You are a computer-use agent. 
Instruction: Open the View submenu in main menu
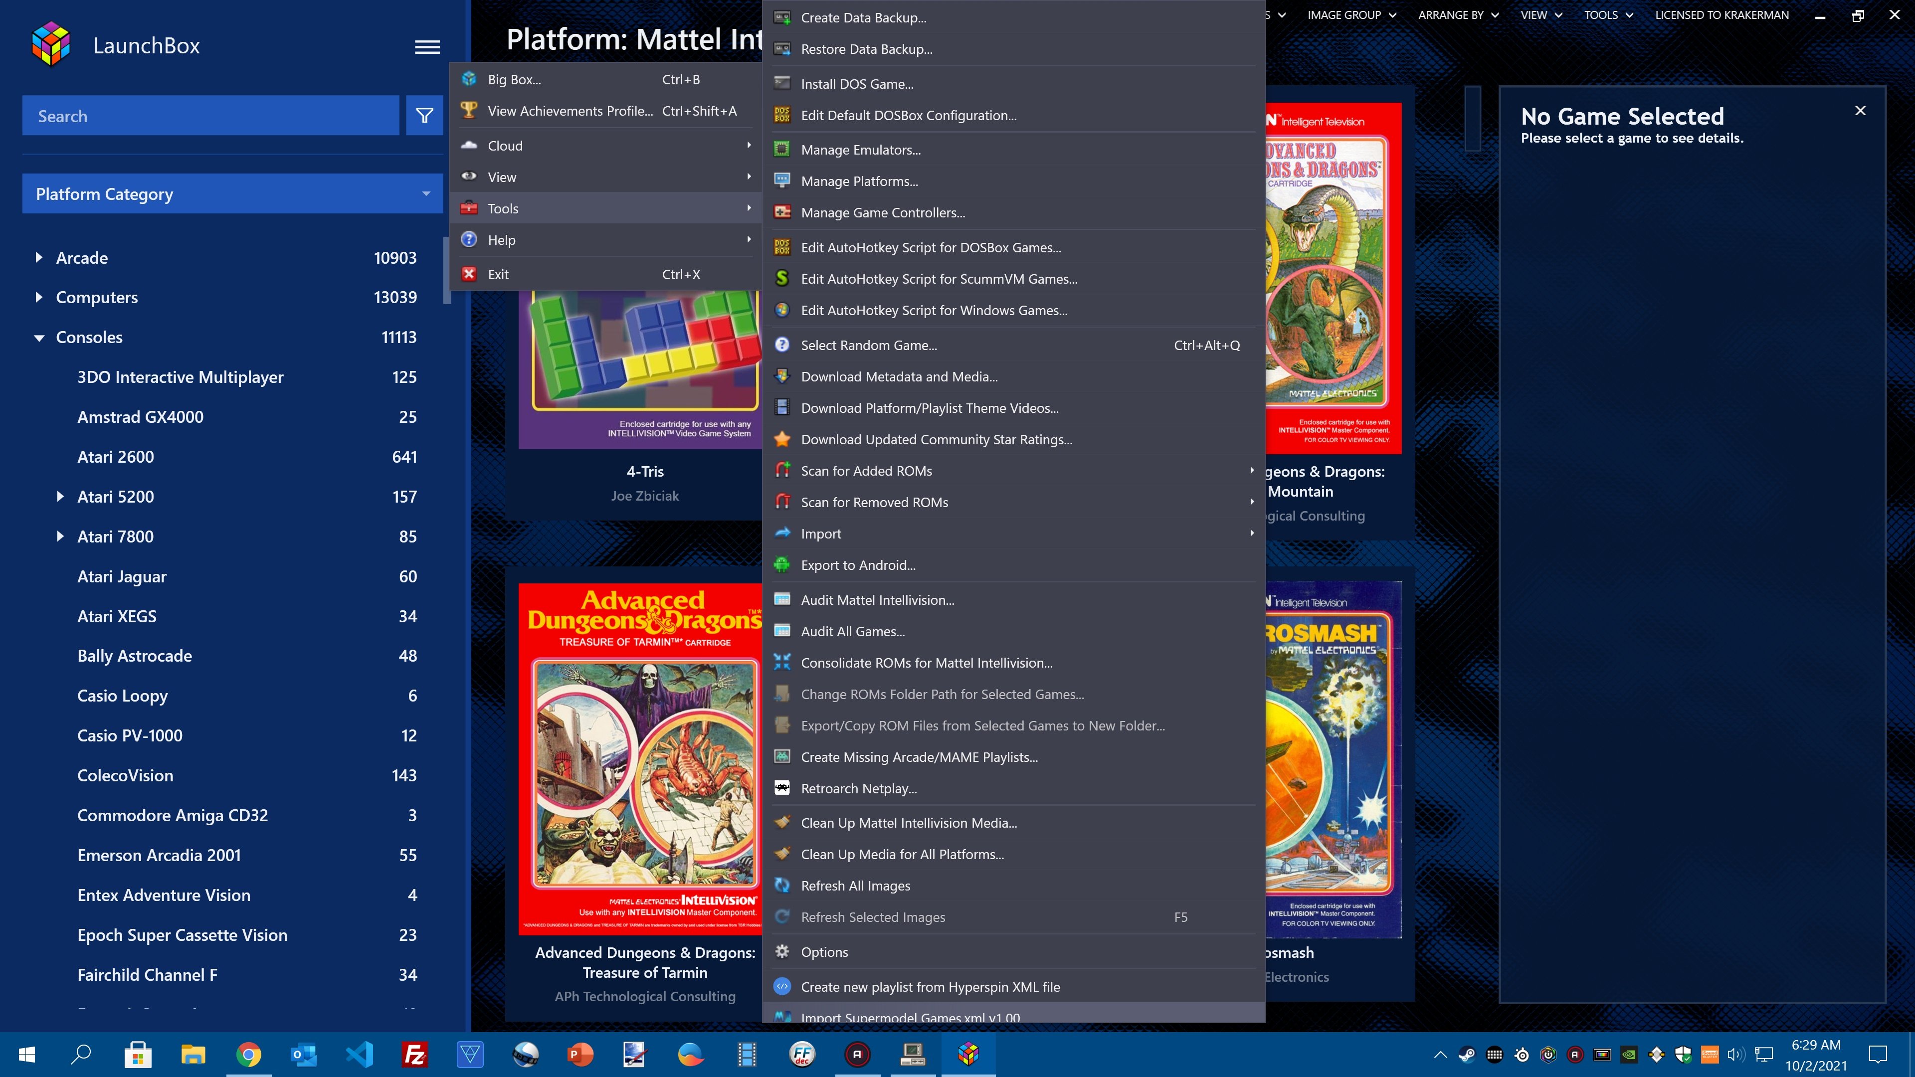tap(604, 177)
